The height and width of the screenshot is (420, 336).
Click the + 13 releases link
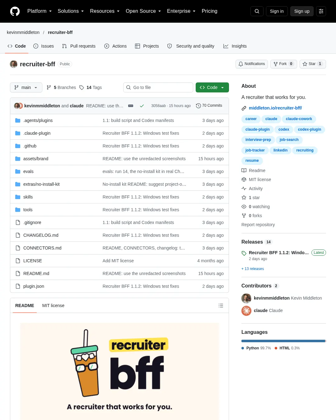(x=253, y=269)
